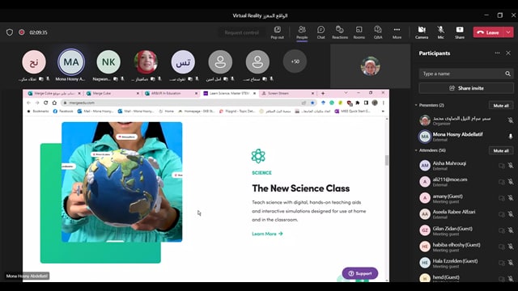Screen dimensions: 518x291
Task: Click the globe hologram image thumbnail
Action: click(121, 182)
